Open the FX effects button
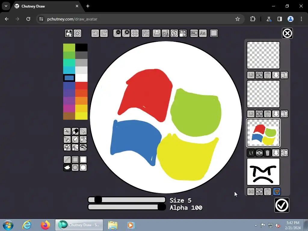Image resolution: width=308 pixels, height=231 pixels. pyautogui.click(x=146, y=33)
